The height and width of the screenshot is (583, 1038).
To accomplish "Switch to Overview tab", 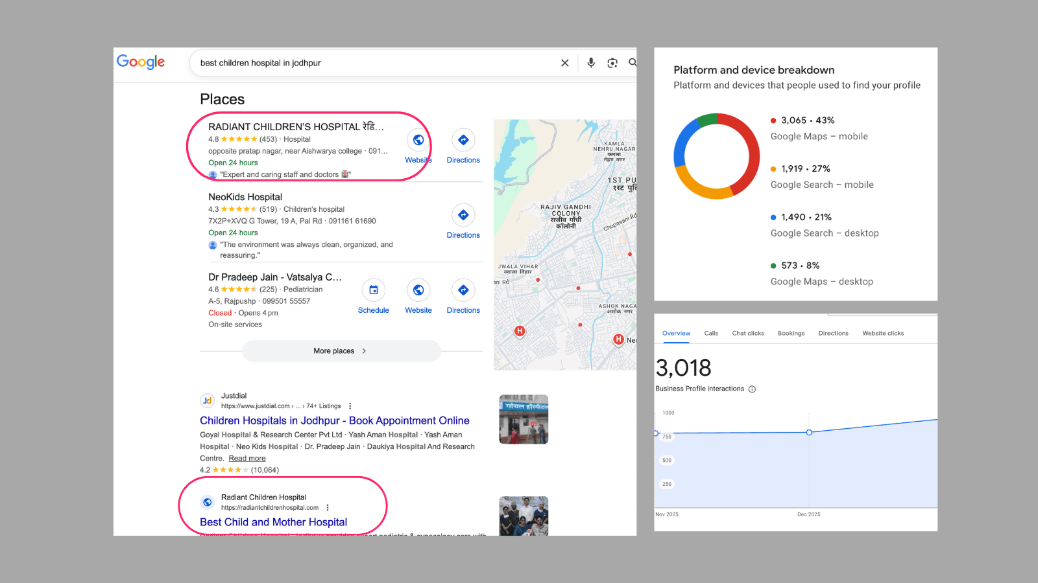I will click(x=676, y=334).
